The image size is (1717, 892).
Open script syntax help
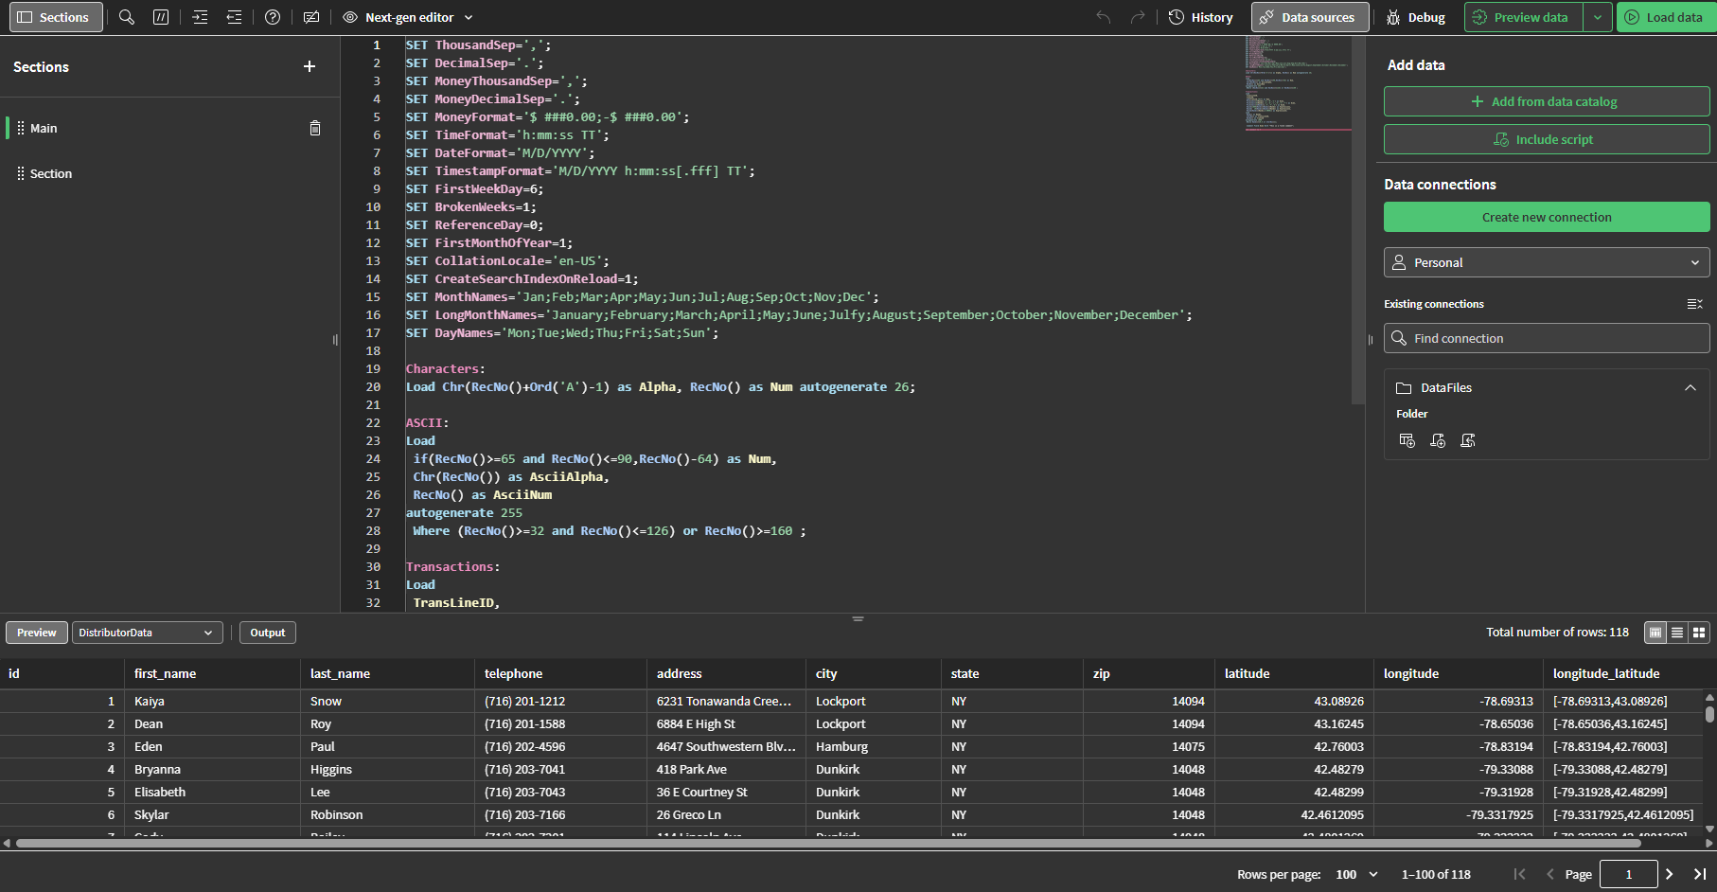tap(273, 17)
